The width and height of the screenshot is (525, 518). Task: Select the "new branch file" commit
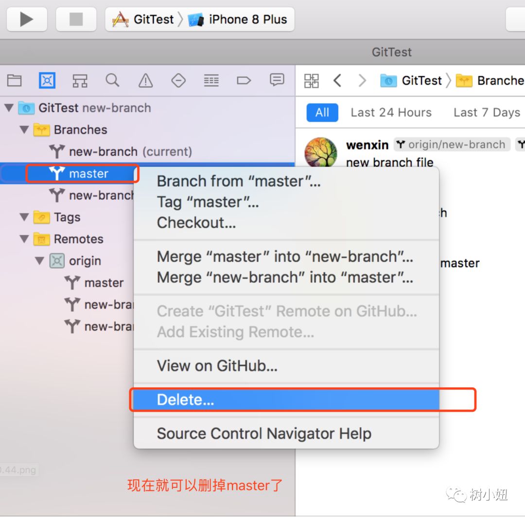click(x=389, y=163)
